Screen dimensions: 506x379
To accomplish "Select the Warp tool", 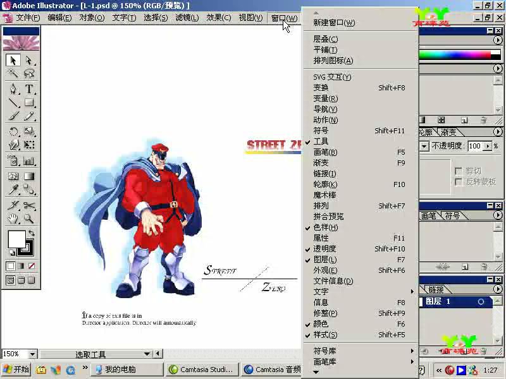I will 13,145.
